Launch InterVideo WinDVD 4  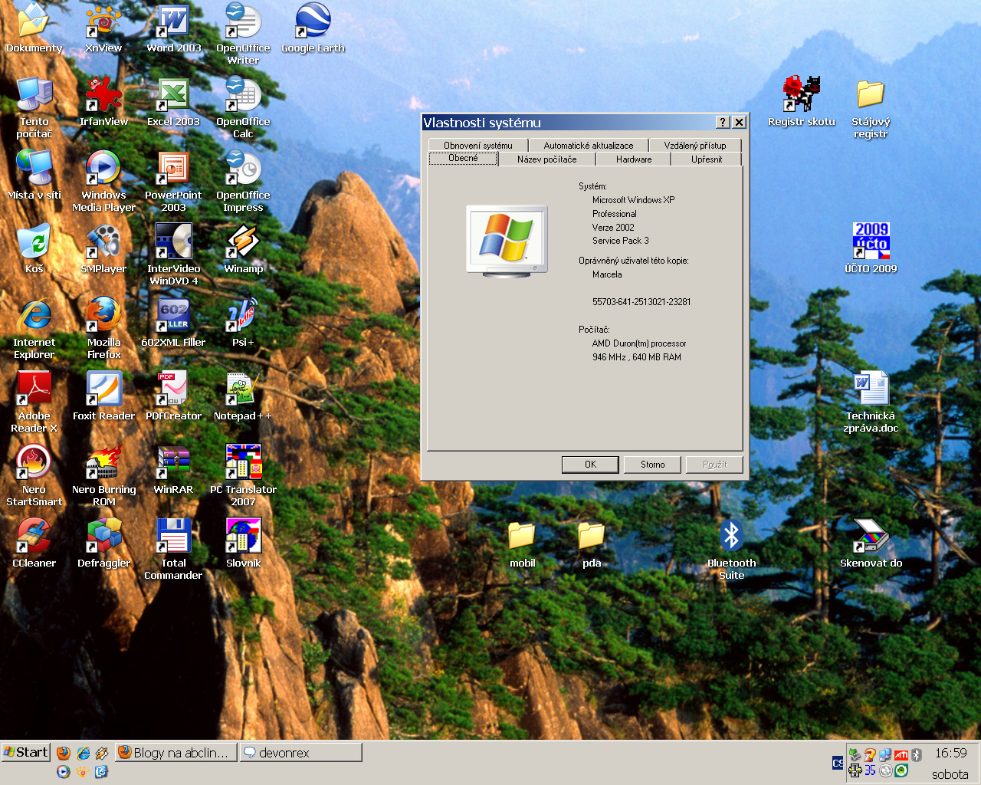(x=173, y=255)
